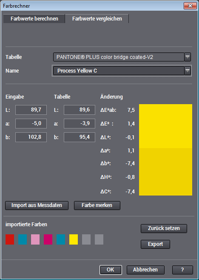The image size is (199, 280).
Task: Select the first teal imported swatch
Action: point(23,239)
